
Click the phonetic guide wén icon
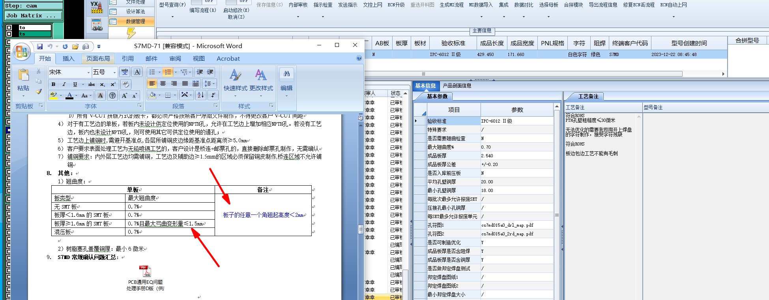[x=125, y=72]
